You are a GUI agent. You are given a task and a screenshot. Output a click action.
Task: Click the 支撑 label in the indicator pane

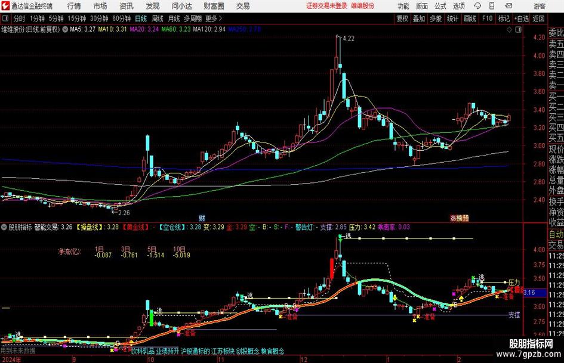(x=514, y=315)
